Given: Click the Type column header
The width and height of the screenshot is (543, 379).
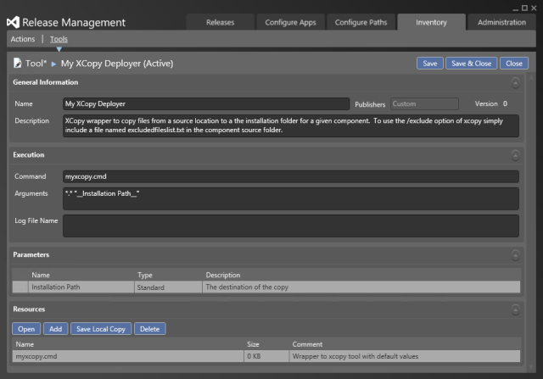Looking at the screenshot, I should pos(145,276).
